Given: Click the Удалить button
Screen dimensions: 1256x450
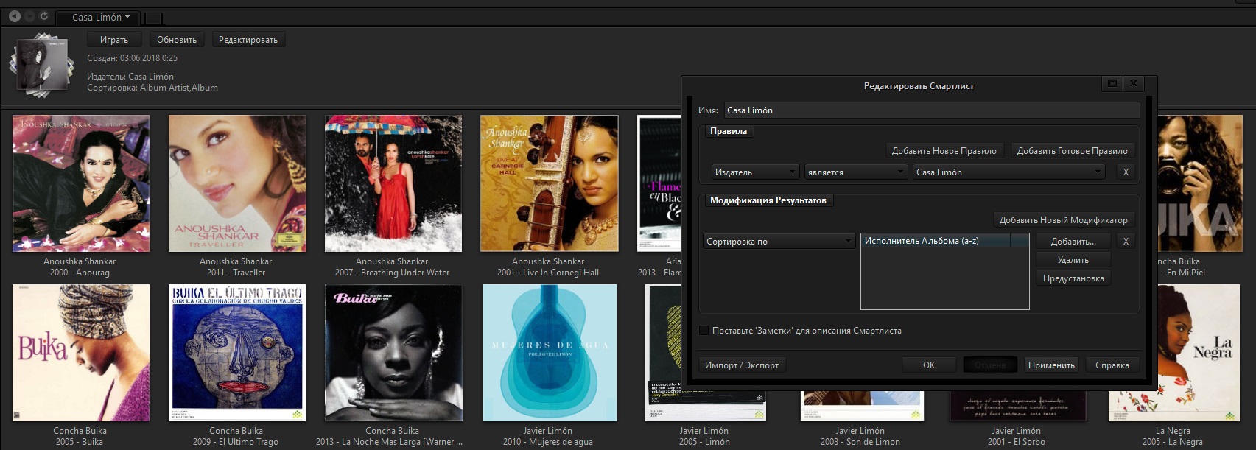Looking at the screenshot, I should point(1073,260).
